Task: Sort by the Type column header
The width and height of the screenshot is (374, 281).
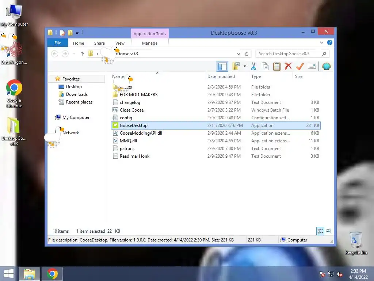Action: 256,76
